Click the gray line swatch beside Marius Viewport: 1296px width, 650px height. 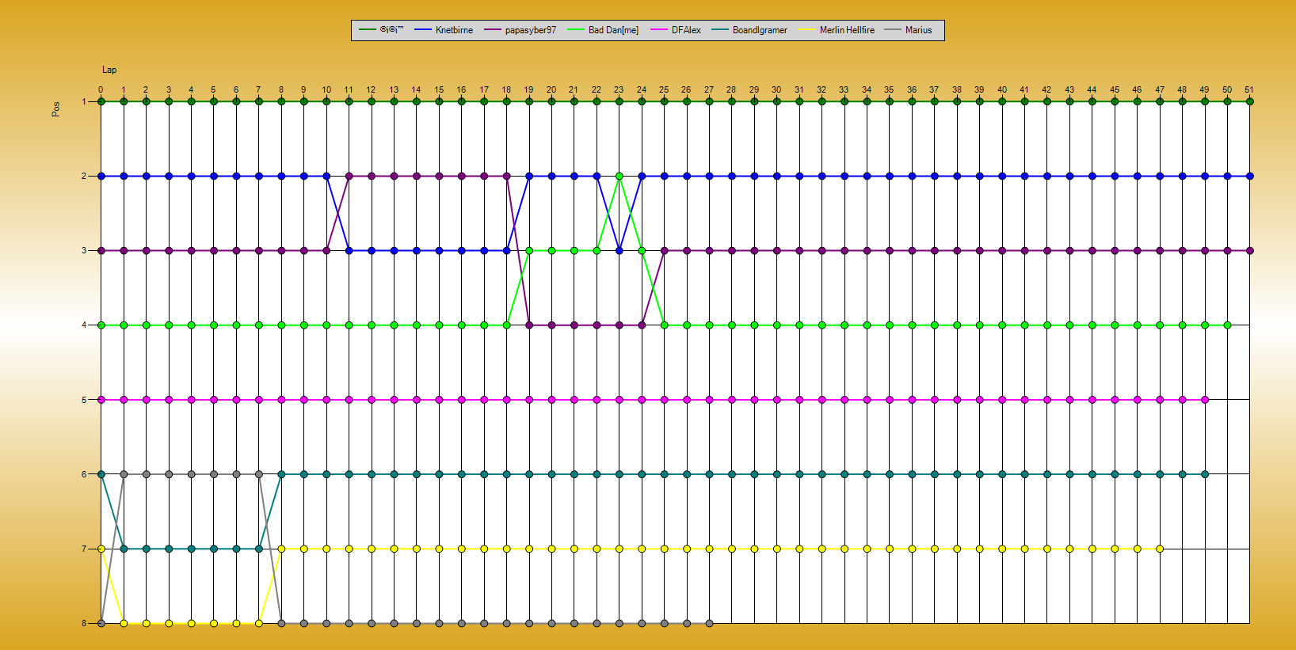(x=892, y=30)
